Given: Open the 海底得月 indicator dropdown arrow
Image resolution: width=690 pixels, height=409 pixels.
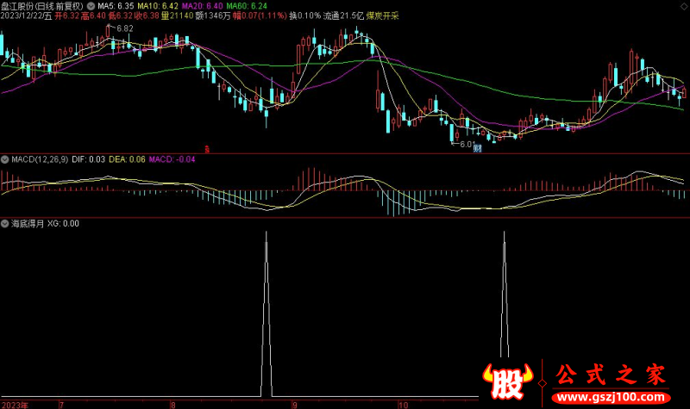Looking at the screenshot, I should point(5,224).
